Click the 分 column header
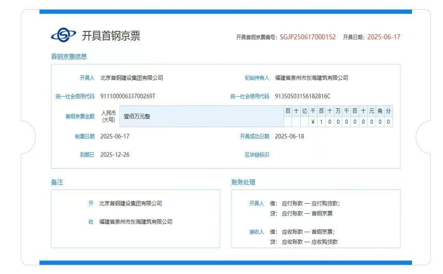The height and width of the screenshot is (274, 443). click(389, 111)
